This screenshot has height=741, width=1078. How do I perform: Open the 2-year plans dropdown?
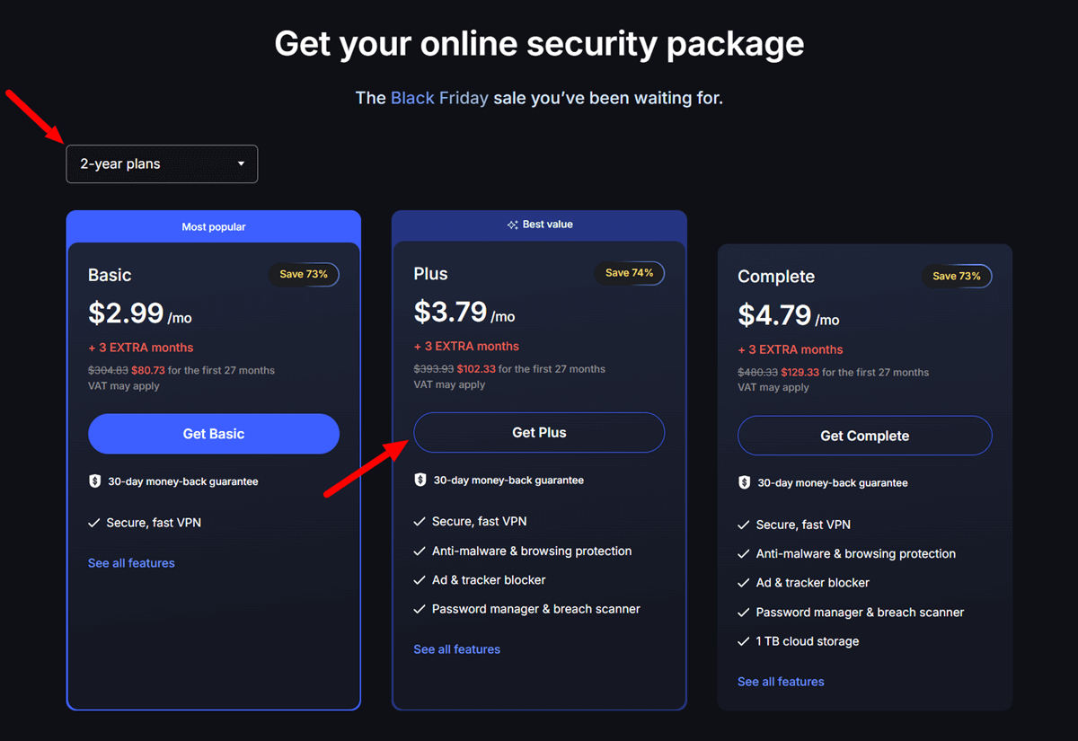point(162,163)
